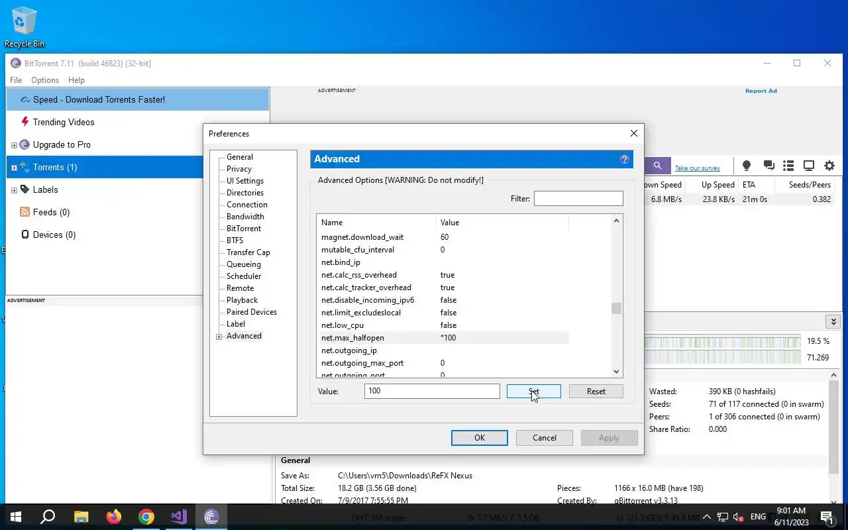Select the net.low_cpu row
848x530 pixels.
(443, 325)
